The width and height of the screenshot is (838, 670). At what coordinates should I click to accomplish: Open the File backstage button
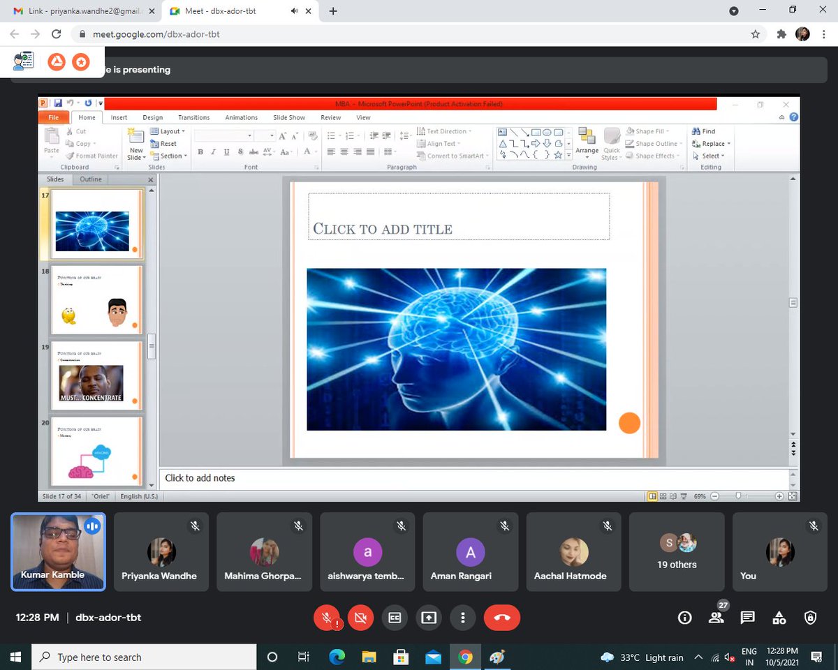[x=54, y=118]
